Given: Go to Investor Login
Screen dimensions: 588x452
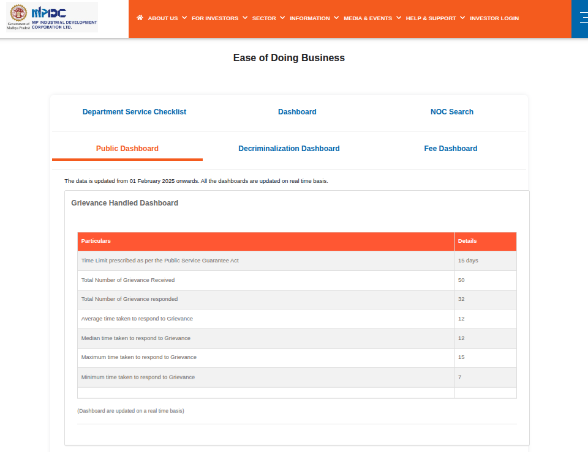Looking at the screenshot, I should tap(494, 18).
